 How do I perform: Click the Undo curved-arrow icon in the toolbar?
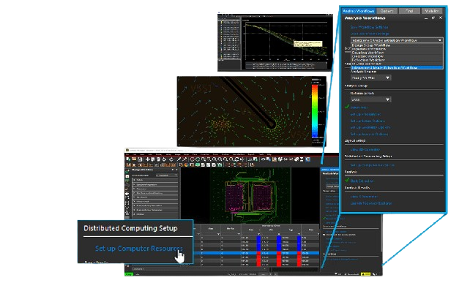coord(164,159)
